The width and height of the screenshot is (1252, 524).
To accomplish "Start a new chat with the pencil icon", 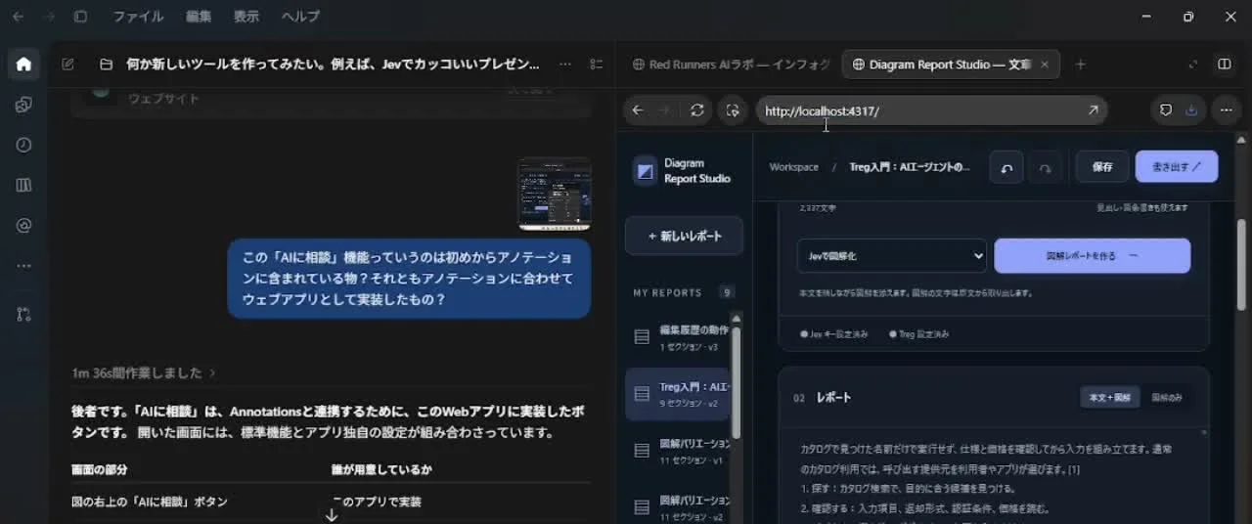I will [67, 65].
